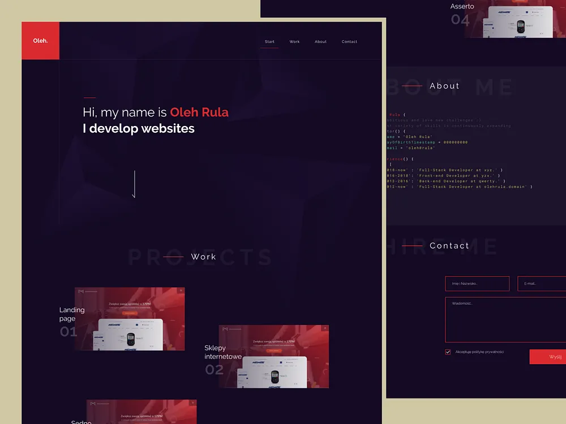
Task: Click the "Contact" link in the navbar
Action: point(349,41)
